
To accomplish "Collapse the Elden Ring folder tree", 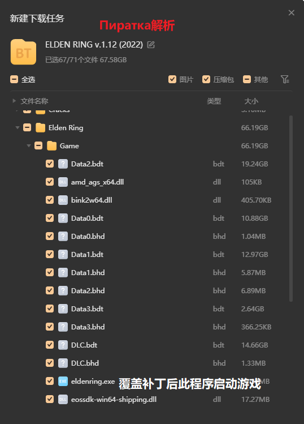I will [18, 127].
